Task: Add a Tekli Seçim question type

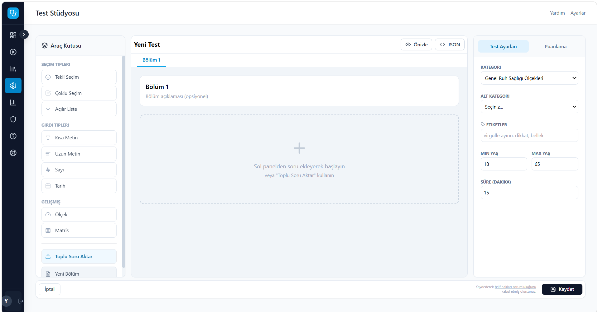Action: 79,77
